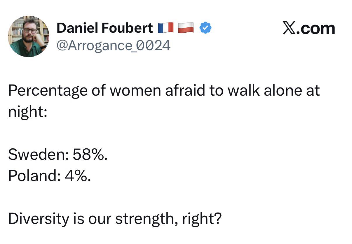Click the French flag emoji
The image size is (352, 244).
point(166,28)
